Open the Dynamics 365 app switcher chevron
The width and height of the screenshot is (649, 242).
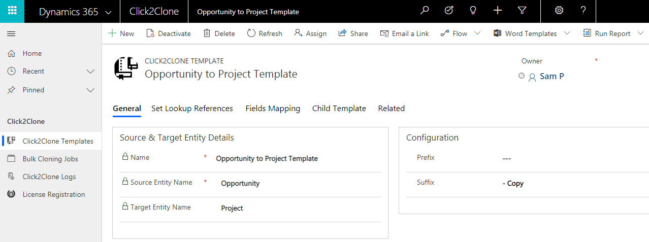[108, 12]
